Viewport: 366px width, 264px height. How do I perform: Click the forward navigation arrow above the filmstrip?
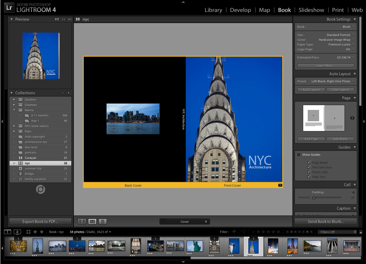tap(42, 232)
